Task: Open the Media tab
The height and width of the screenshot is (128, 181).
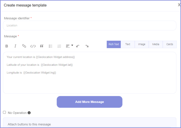Action: (156, 44)
